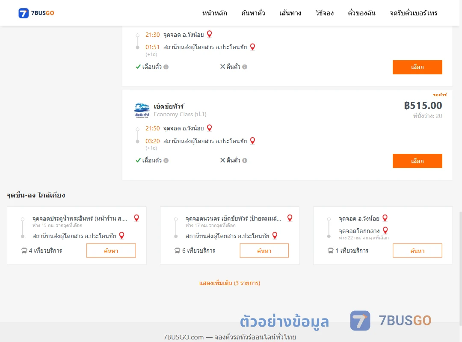Click the Economy Class (ป.1) label
This screenshot has height=342, width=462.
point(180,114)
